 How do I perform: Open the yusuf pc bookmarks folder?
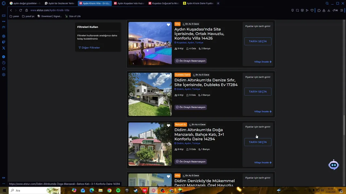click(28, 16)
